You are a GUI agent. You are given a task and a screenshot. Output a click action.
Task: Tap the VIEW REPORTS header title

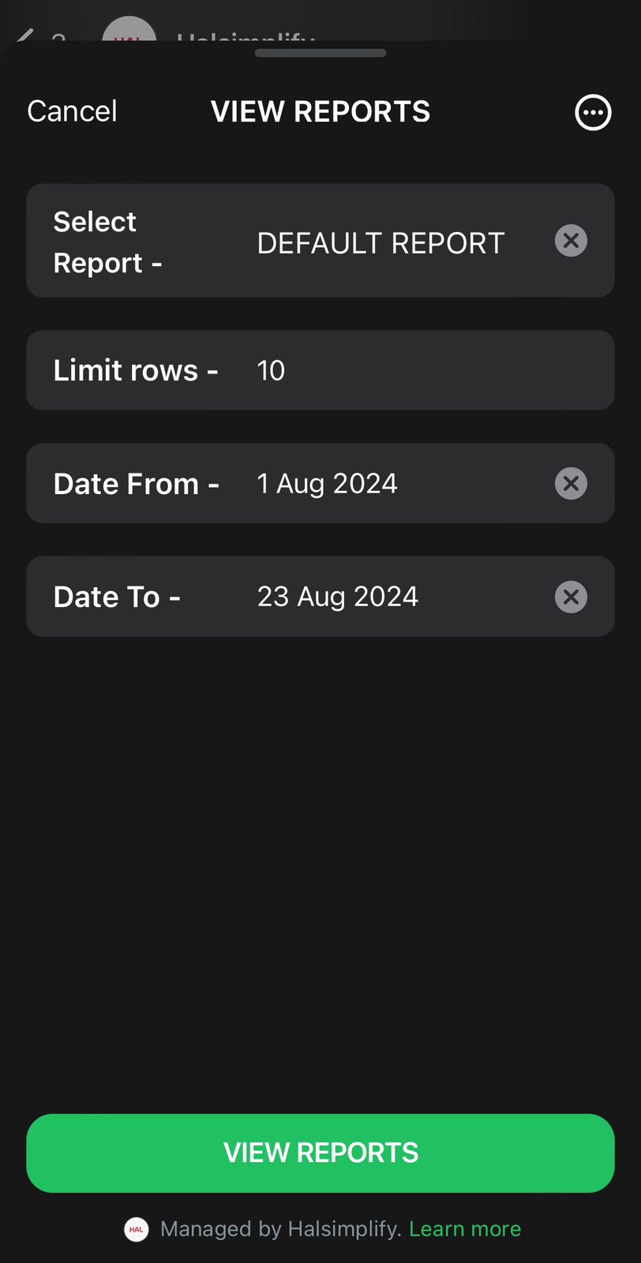320,111
